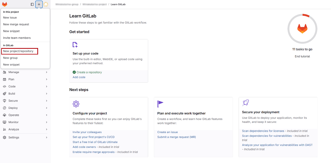Open Analyze your application with DAST link
This screenshot has width=331, height=163.
click(277, 145)
